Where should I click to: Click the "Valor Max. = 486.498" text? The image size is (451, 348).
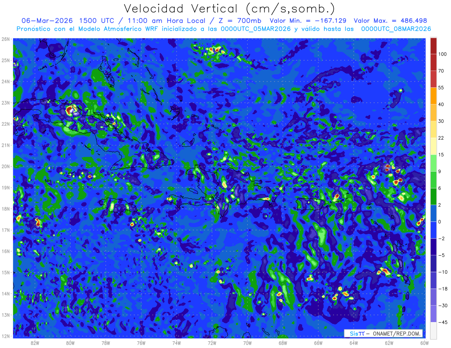pyautogui.click(x=390, y=21)
